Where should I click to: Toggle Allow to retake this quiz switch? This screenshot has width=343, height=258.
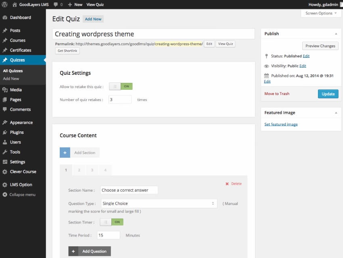tap(121, 86)
